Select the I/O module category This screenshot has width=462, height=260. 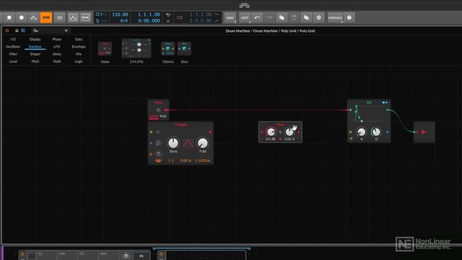point(13,39)
